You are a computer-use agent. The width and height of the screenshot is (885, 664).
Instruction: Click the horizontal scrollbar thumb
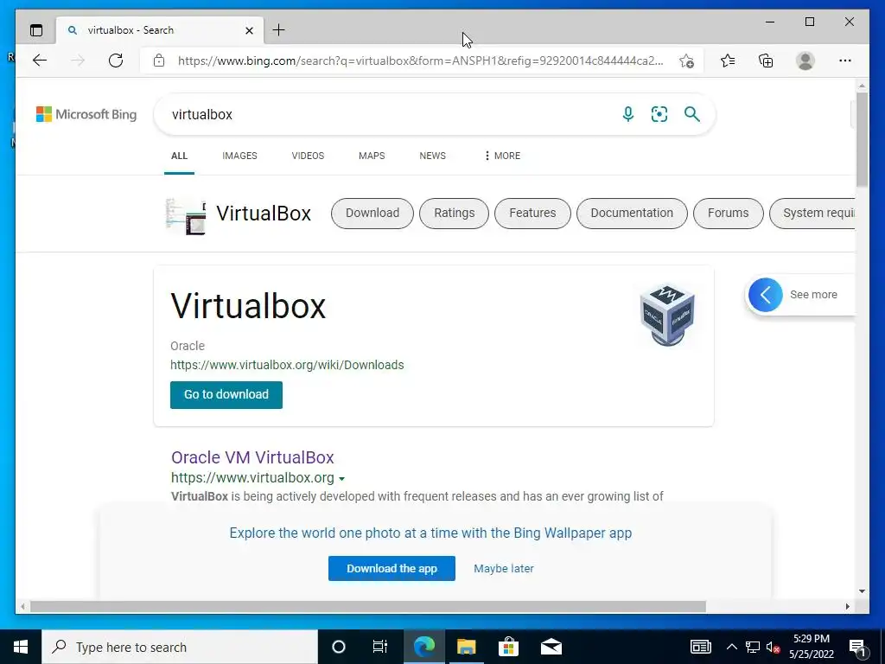(x=367, y=606)
